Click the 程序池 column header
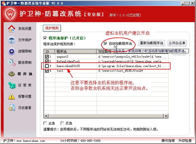 (76, 51)
